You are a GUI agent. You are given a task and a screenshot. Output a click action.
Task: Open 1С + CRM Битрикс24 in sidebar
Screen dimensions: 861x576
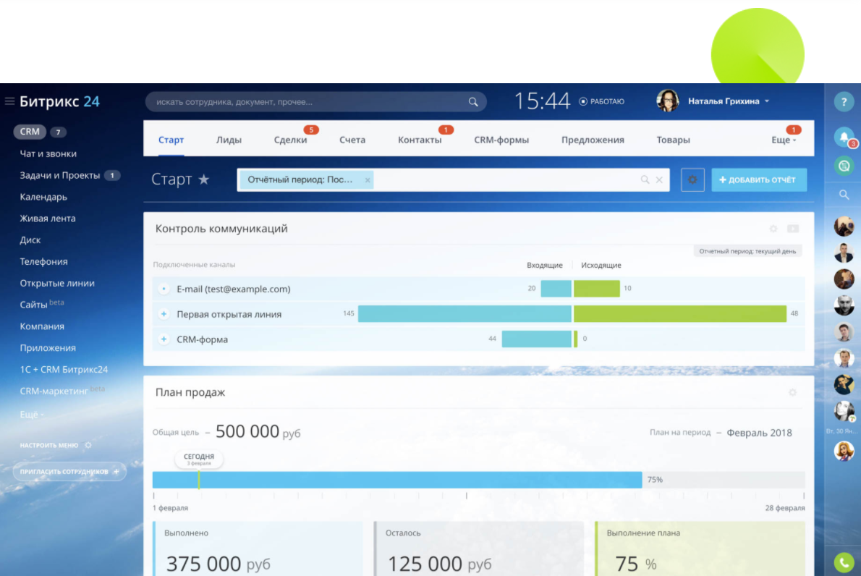64,369
